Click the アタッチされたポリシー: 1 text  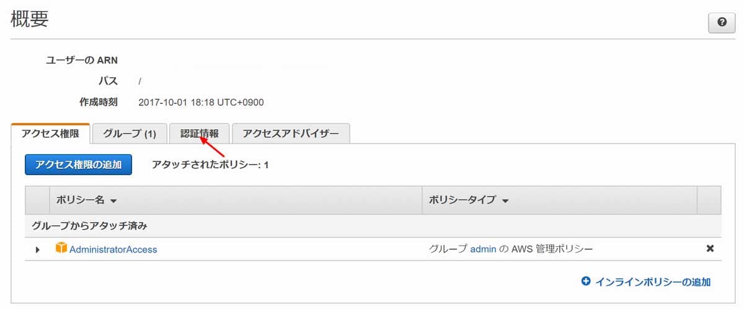[210, 165]
